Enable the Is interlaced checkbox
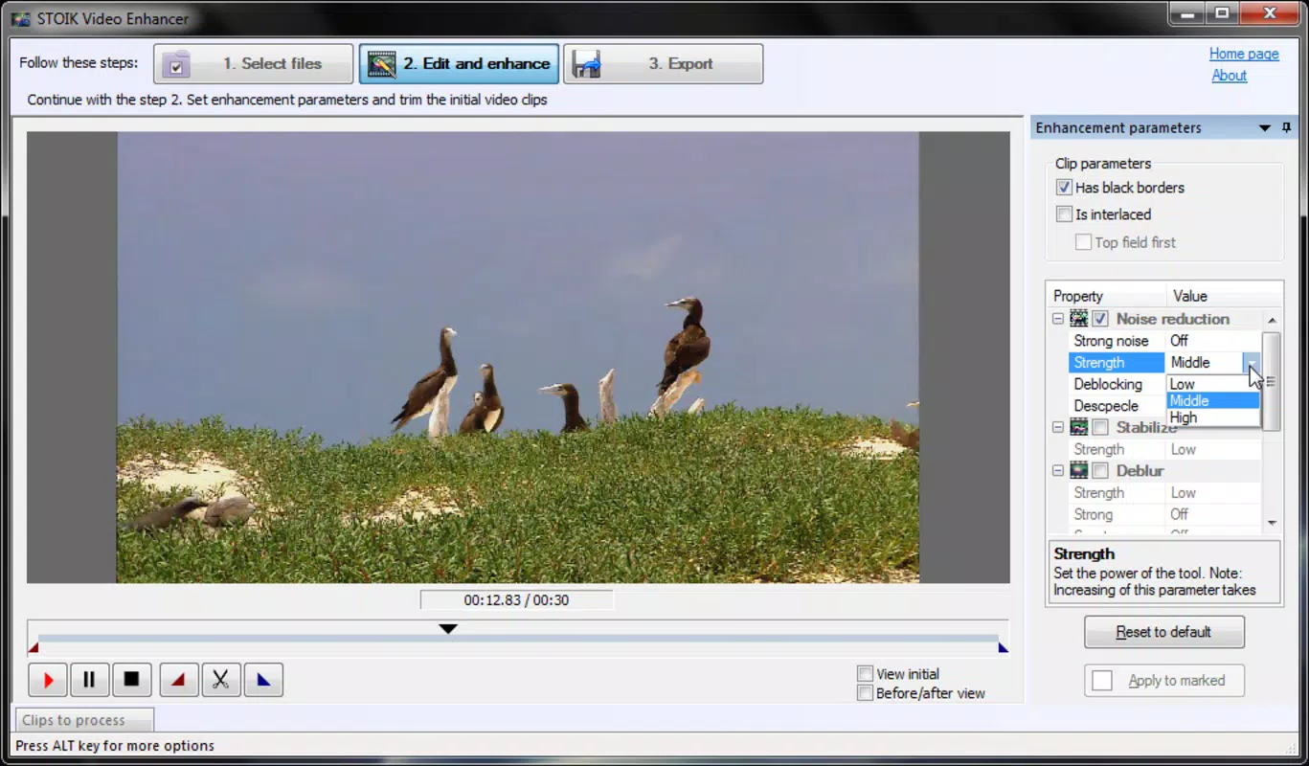Viewport: 1309px width, 766px height. 1064,214
